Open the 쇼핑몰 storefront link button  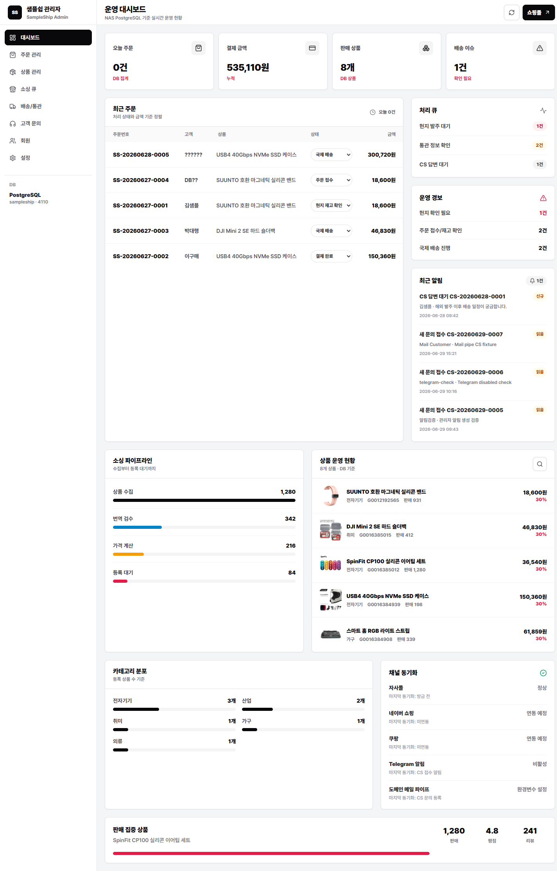[538, 12]
